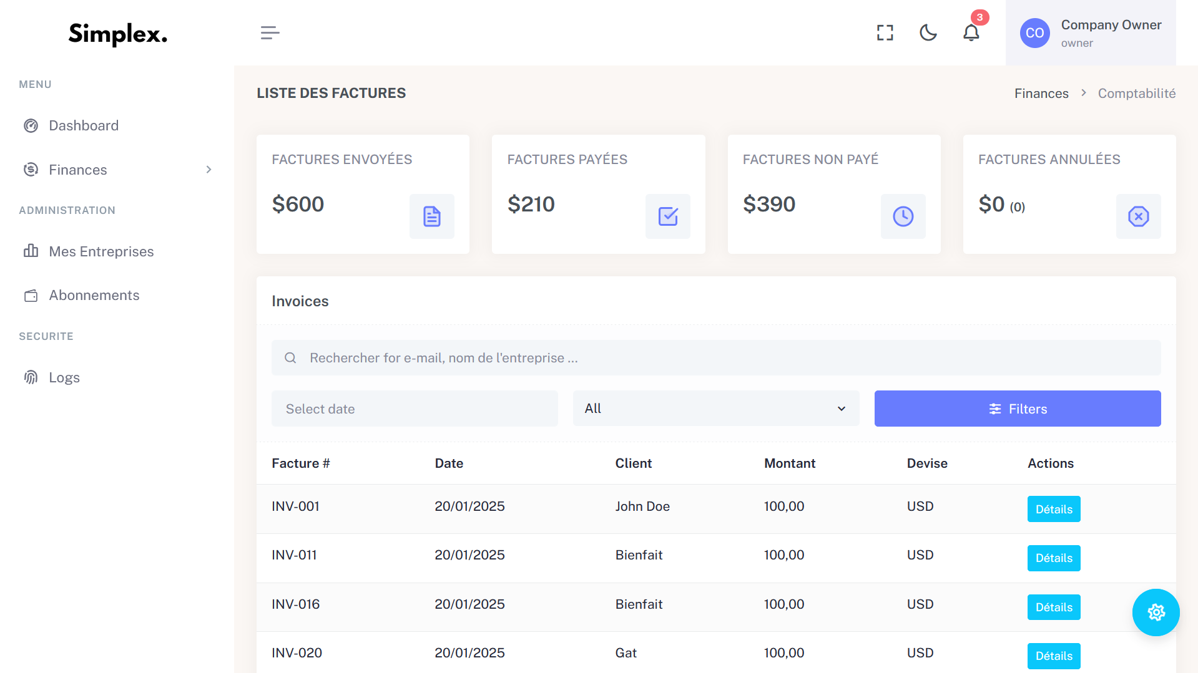Open the notifications bell
The height and width of the screenshot is (673, 1198).
pyautogui.click(x=971, y=33)
